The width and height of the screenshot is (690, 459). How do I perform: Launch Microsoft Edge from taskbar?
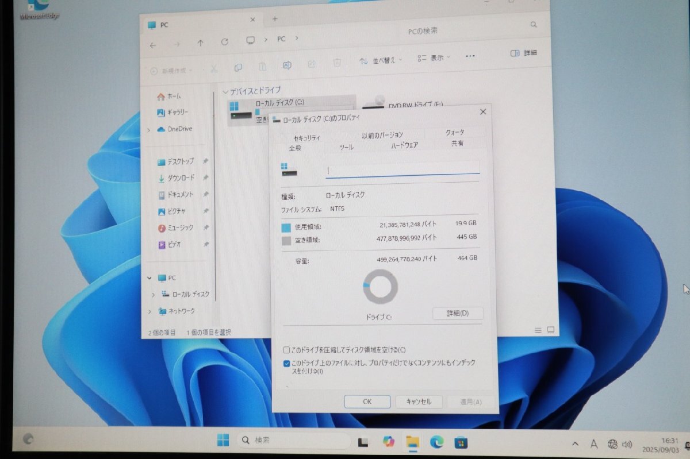point(437,442)
